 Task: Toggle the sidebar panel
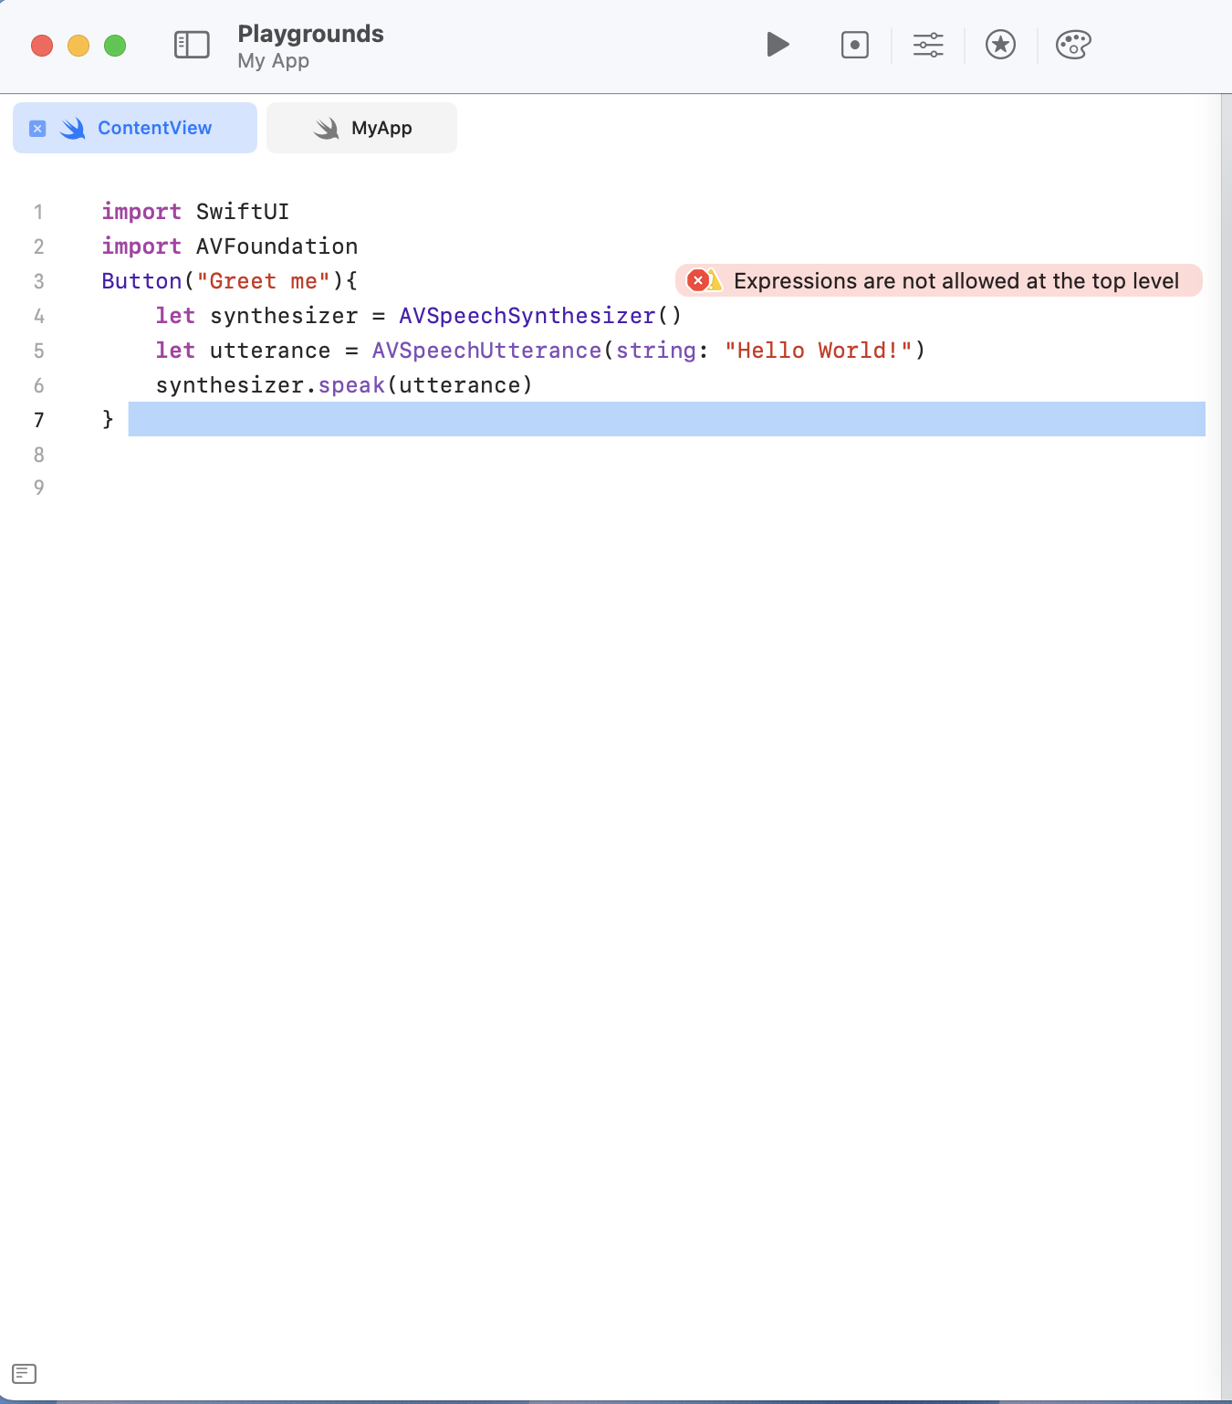coord(192,45)
